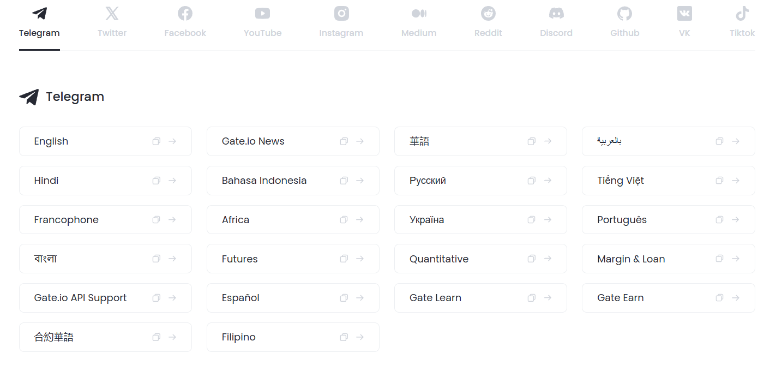Viewport: 770px width, 377px height.
Task: Copy the Quantitative group link
Action: point(532,259)
